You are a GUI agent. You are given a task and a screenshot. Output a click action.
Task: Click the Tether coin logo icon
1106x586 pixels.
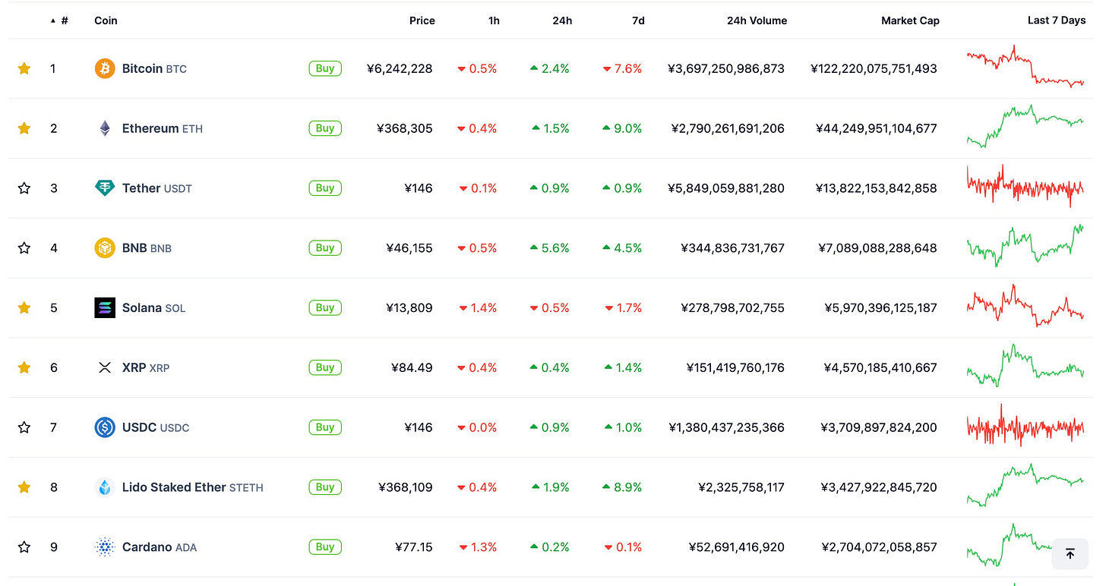(x=105, y=188)
